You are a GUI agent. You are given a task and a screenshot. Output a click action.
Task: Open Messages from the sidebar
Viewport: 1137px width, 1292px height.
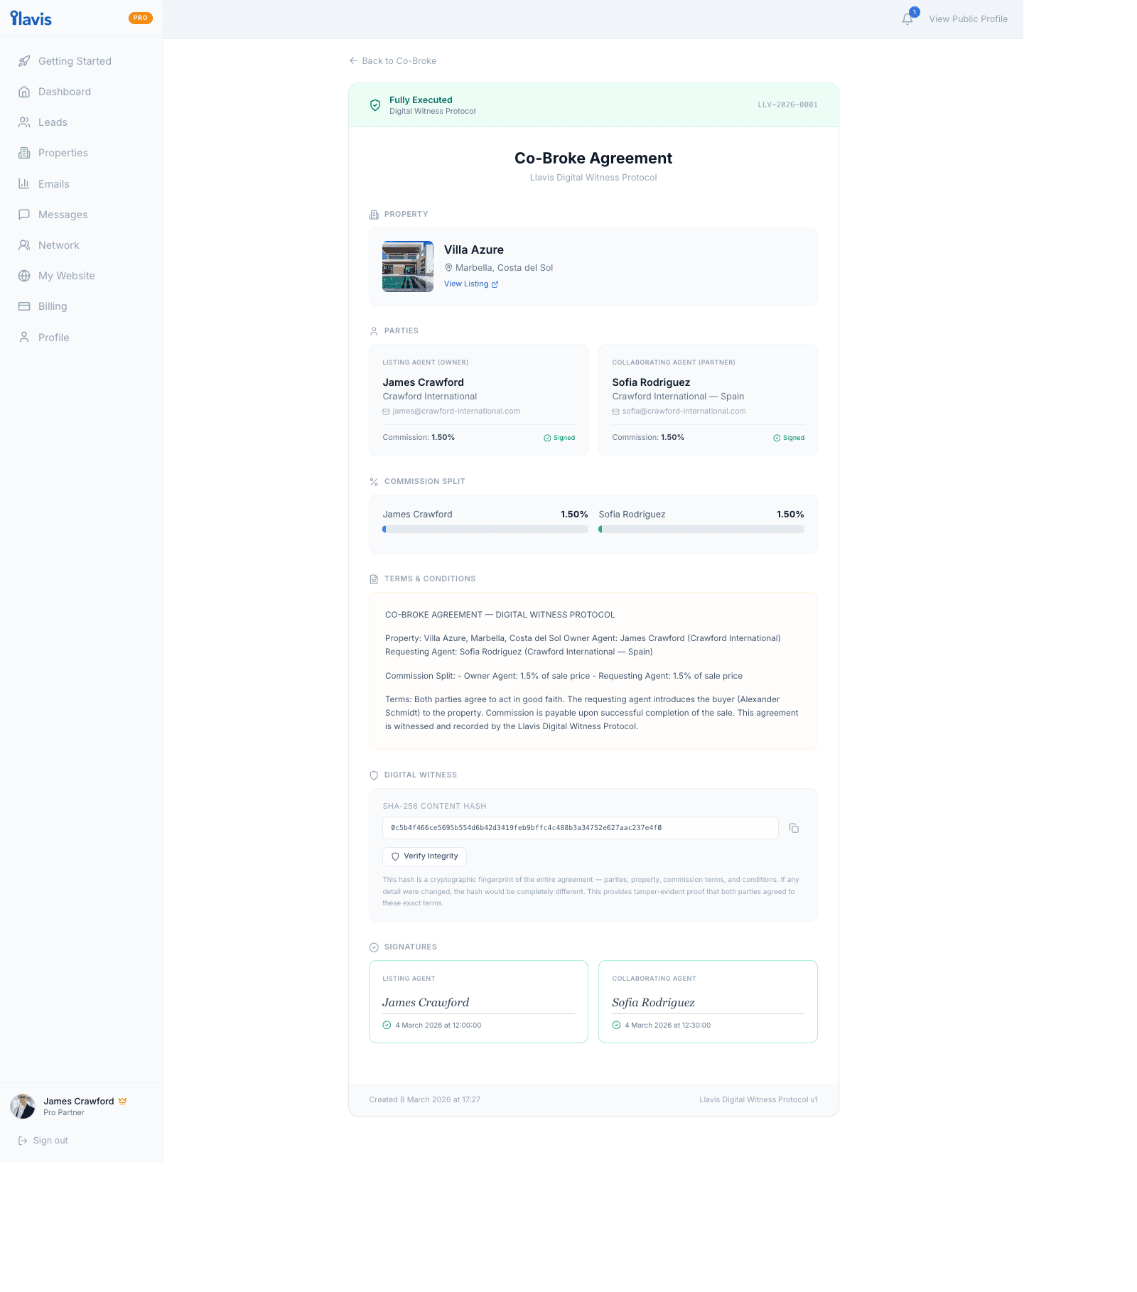click(x=63, y=214)
